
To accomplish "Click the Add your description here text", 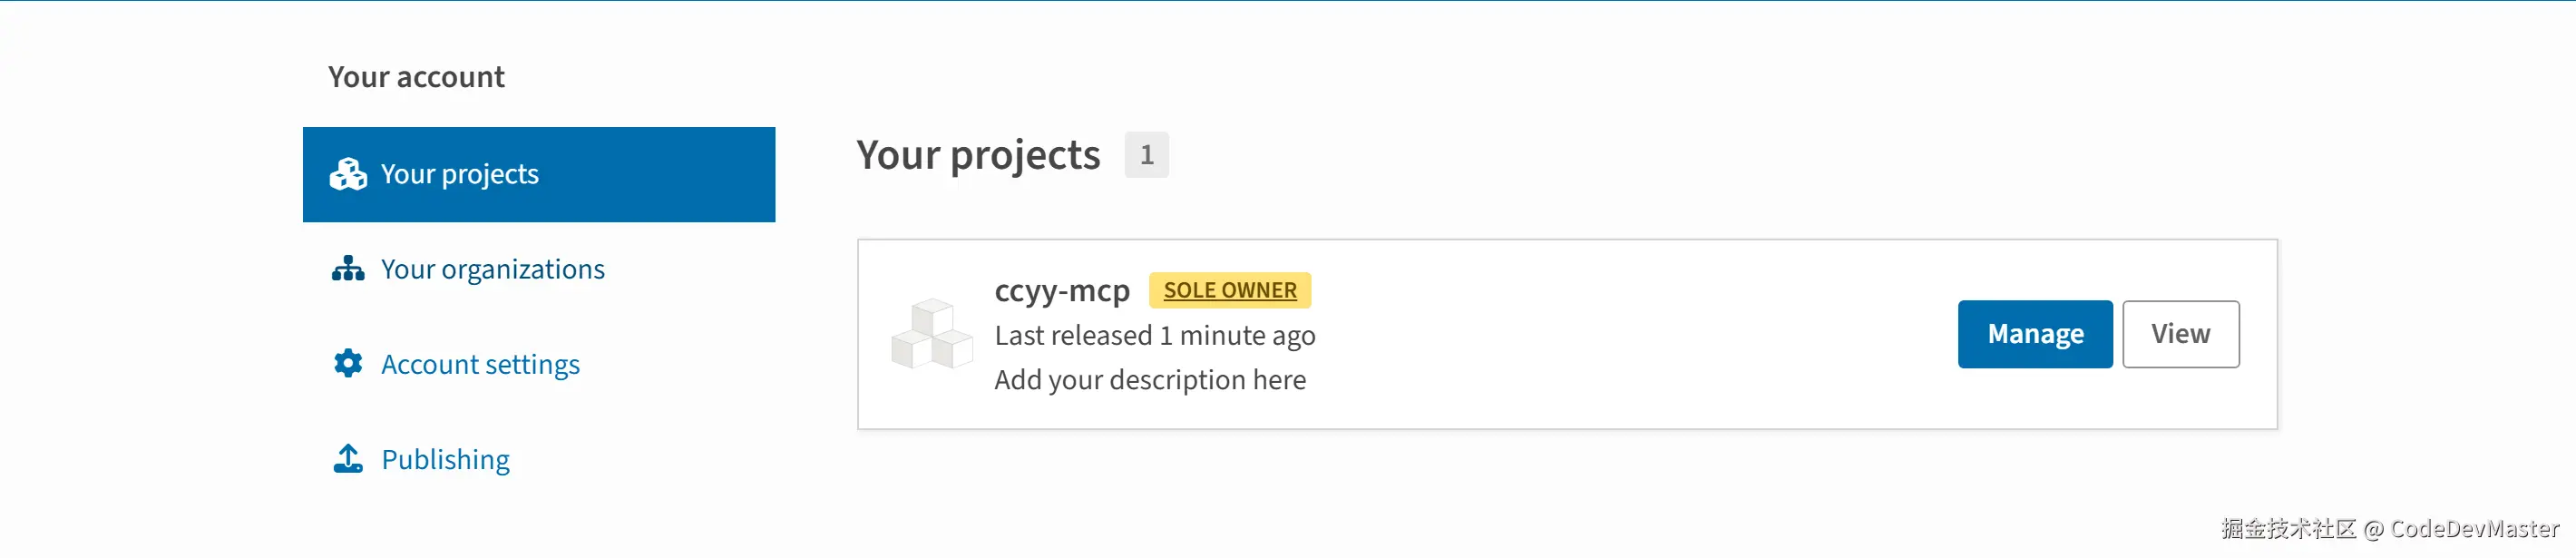I will pyautogui.click(x=1149, y=380).
